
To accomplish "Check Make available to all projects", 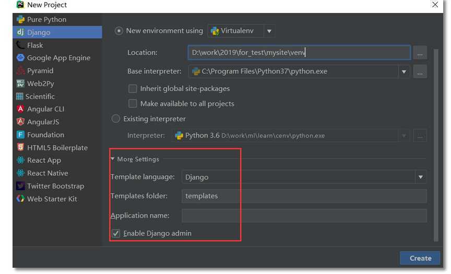I will point(133,103).
